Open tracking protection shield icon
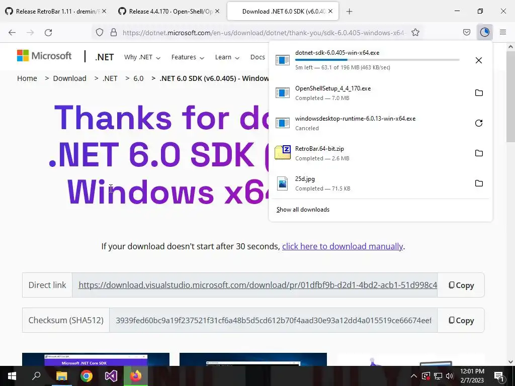 tap(100, 32)
